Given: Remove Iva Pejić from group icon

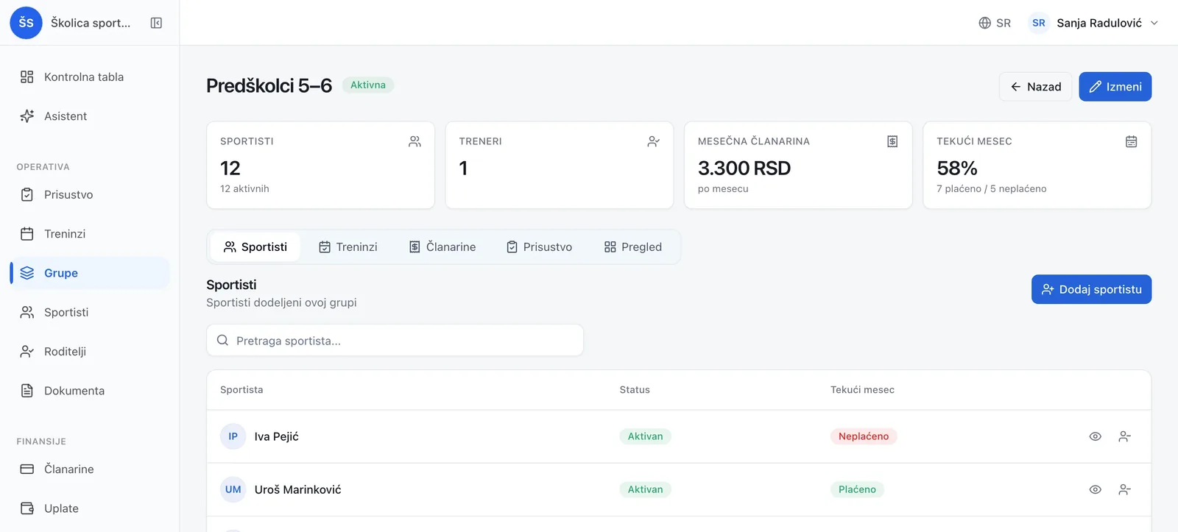Looking at the screenshot, I should 1124,436.
